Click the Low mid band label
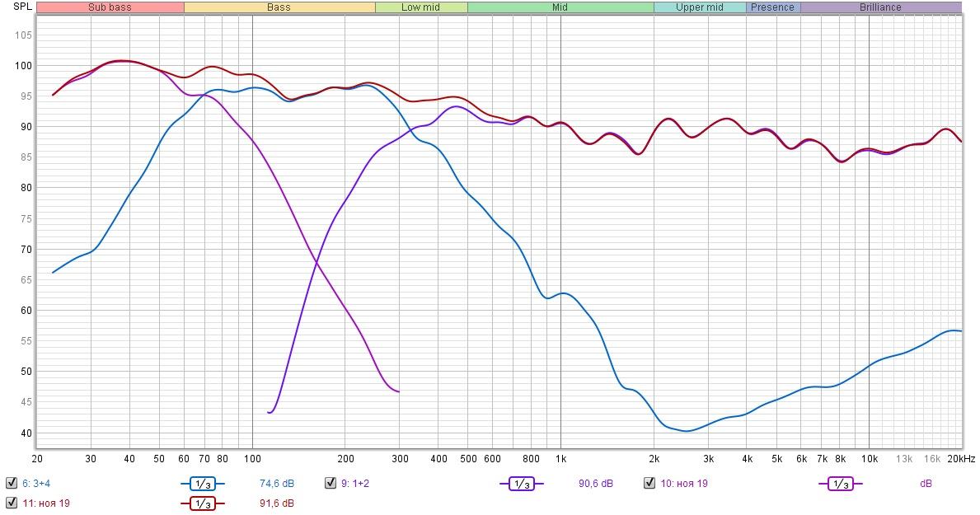Viewport: 980px width, 515px height. (420, 7)
